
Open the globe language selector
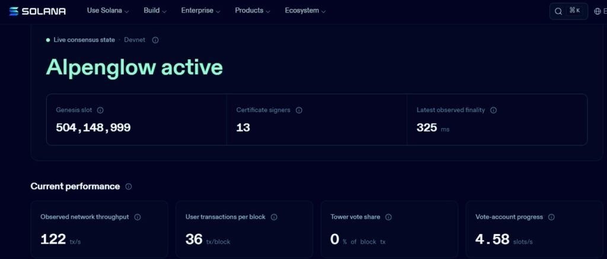tap(600, 11)
